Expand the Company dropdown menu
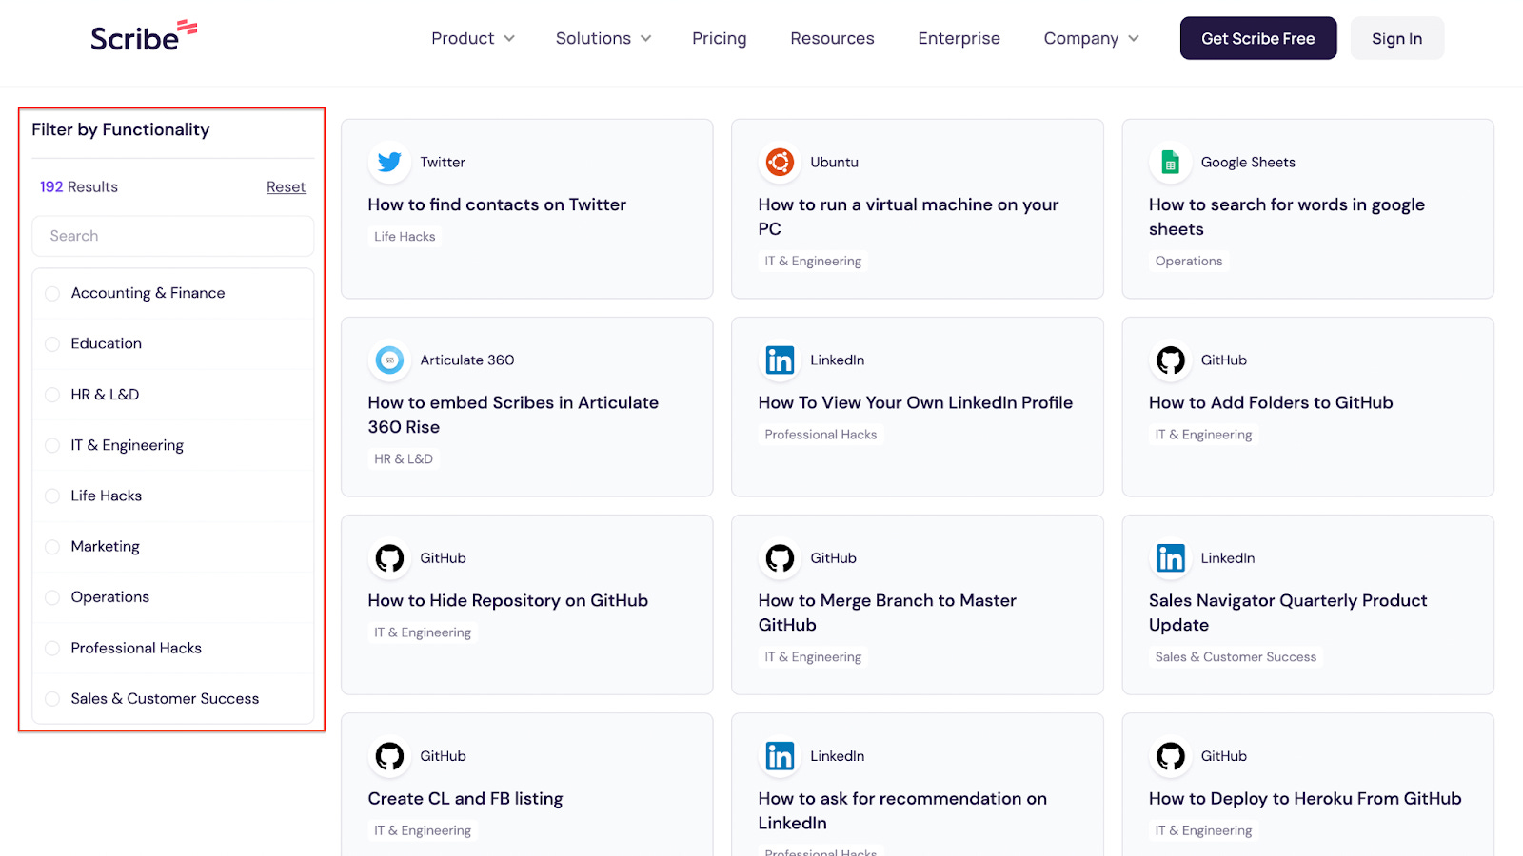This screenshot has height=856, width=1523. (x=1091, y=38)
